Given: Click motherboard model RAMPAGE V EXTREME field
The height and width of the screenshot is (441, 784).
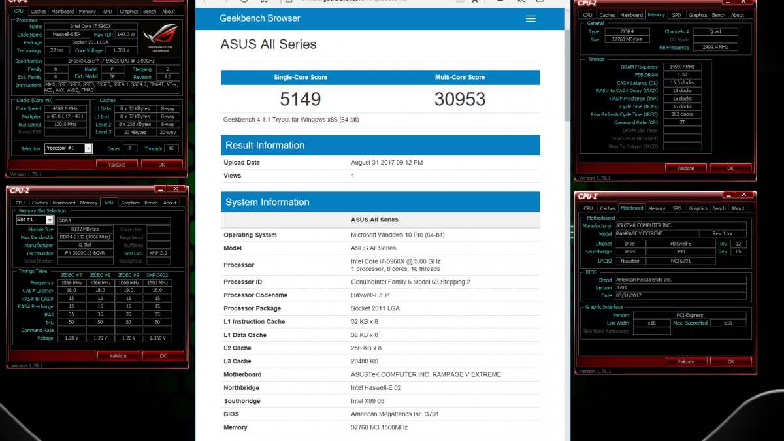Looking at the screenshot, I should 656,233.
